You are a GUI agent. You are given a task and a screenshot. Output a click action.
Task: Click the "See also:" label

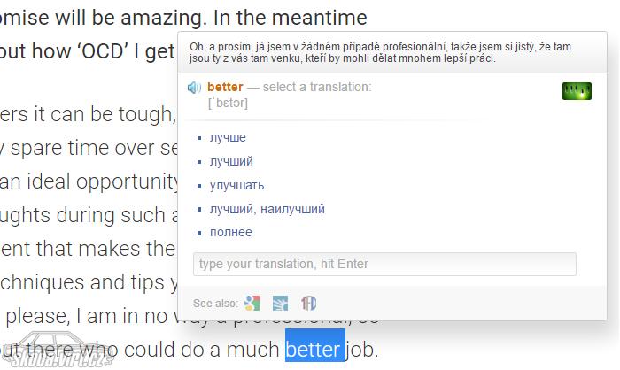pos(215,304)
